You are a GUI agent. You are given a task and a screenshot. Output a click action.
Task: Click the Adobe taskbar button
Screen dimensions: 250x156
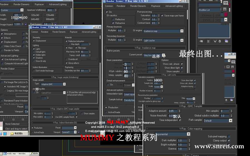click(34, 154)
